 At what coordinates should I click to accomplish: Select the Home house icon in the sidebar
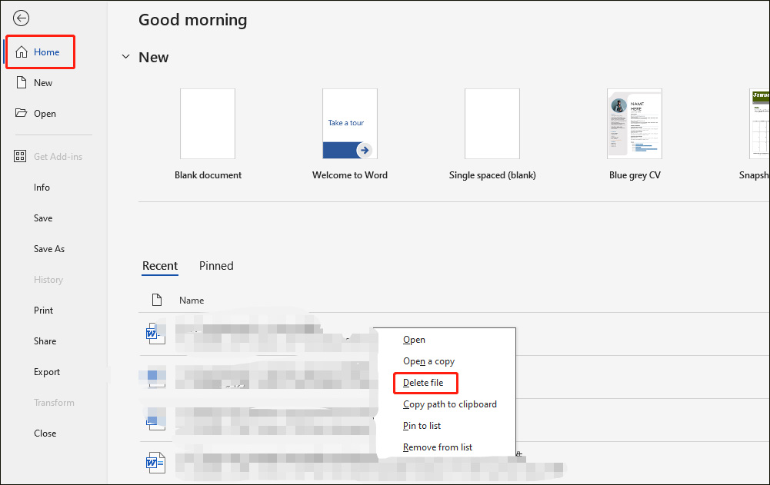[x=22, y=51]
